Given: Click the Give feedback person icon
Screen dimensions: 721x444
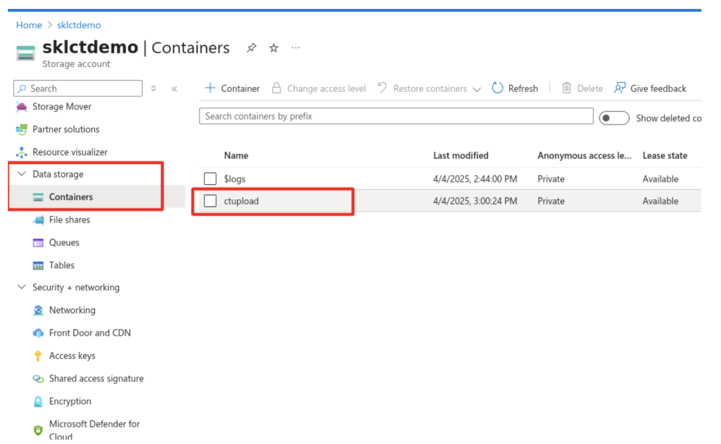Looking at the screenshot, I should 619,88.
